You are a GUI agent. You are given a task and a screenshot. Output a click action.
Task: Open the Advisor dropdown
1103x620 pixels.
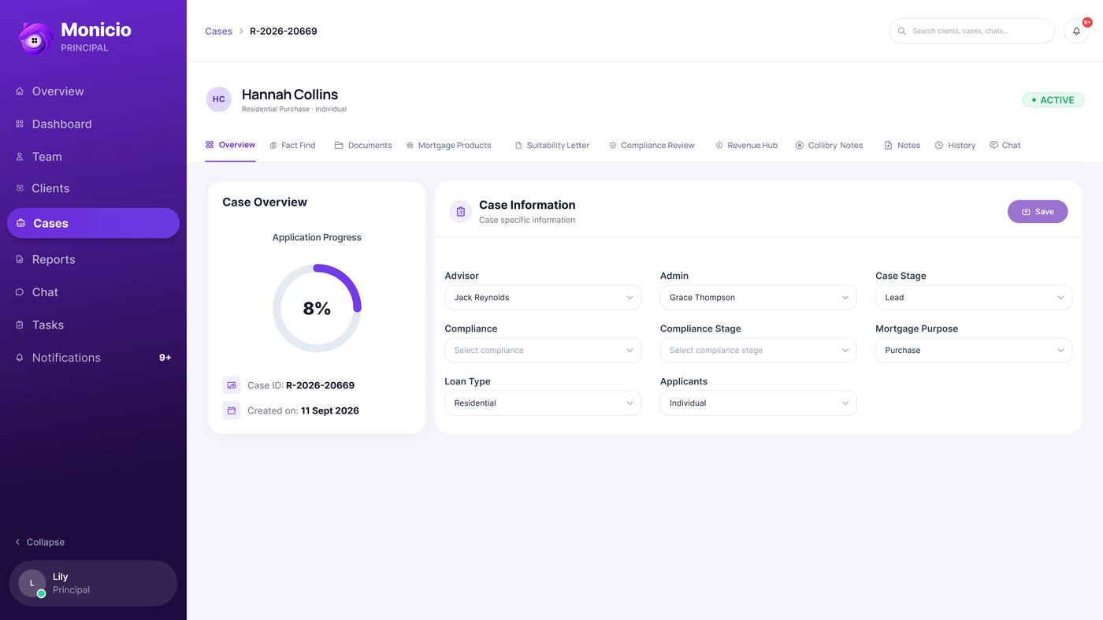(x=543, y=297)
